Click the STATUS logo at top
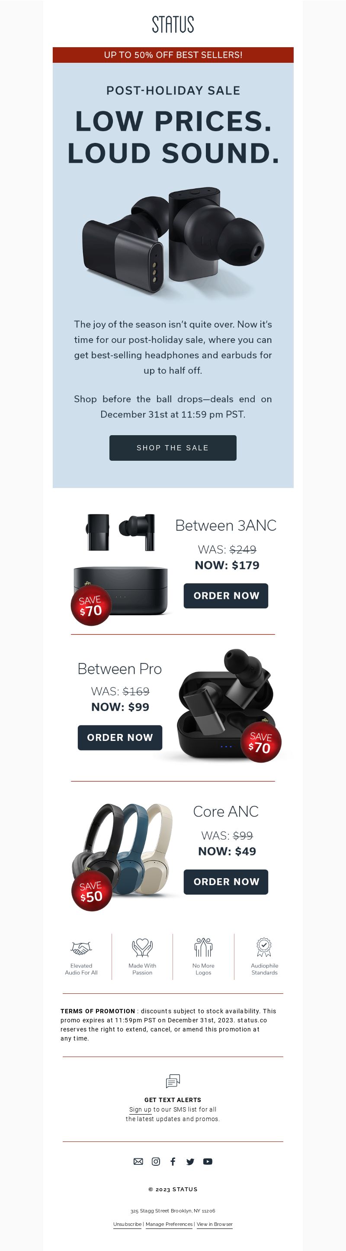346x1251 pixels. click(x=173, y=24)
